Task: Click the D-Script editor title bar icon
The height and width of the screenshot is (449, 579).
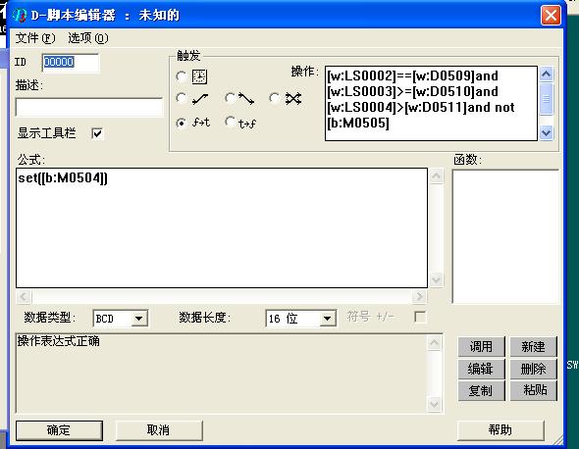Action: pyautogui.click(x=20, y=16)
